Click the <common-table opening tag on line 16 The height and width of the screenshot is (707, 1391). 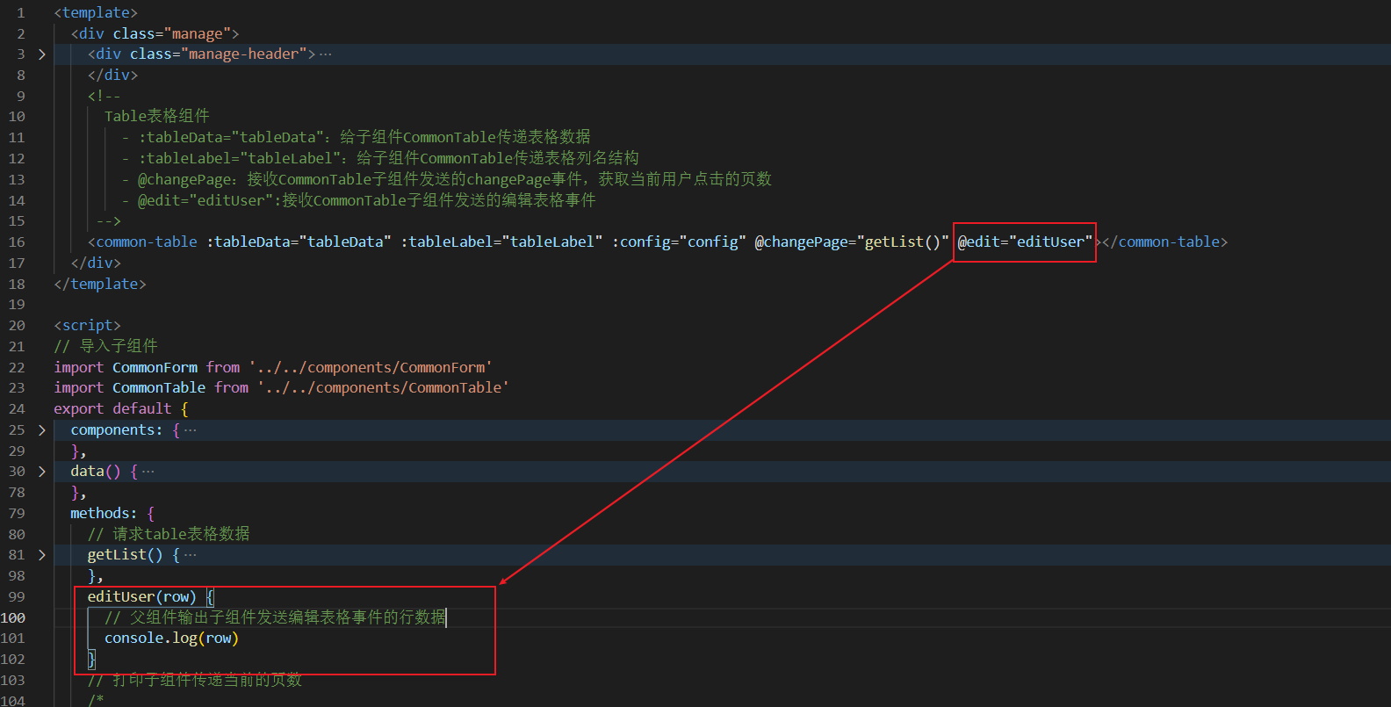click(x=142, y=242)
